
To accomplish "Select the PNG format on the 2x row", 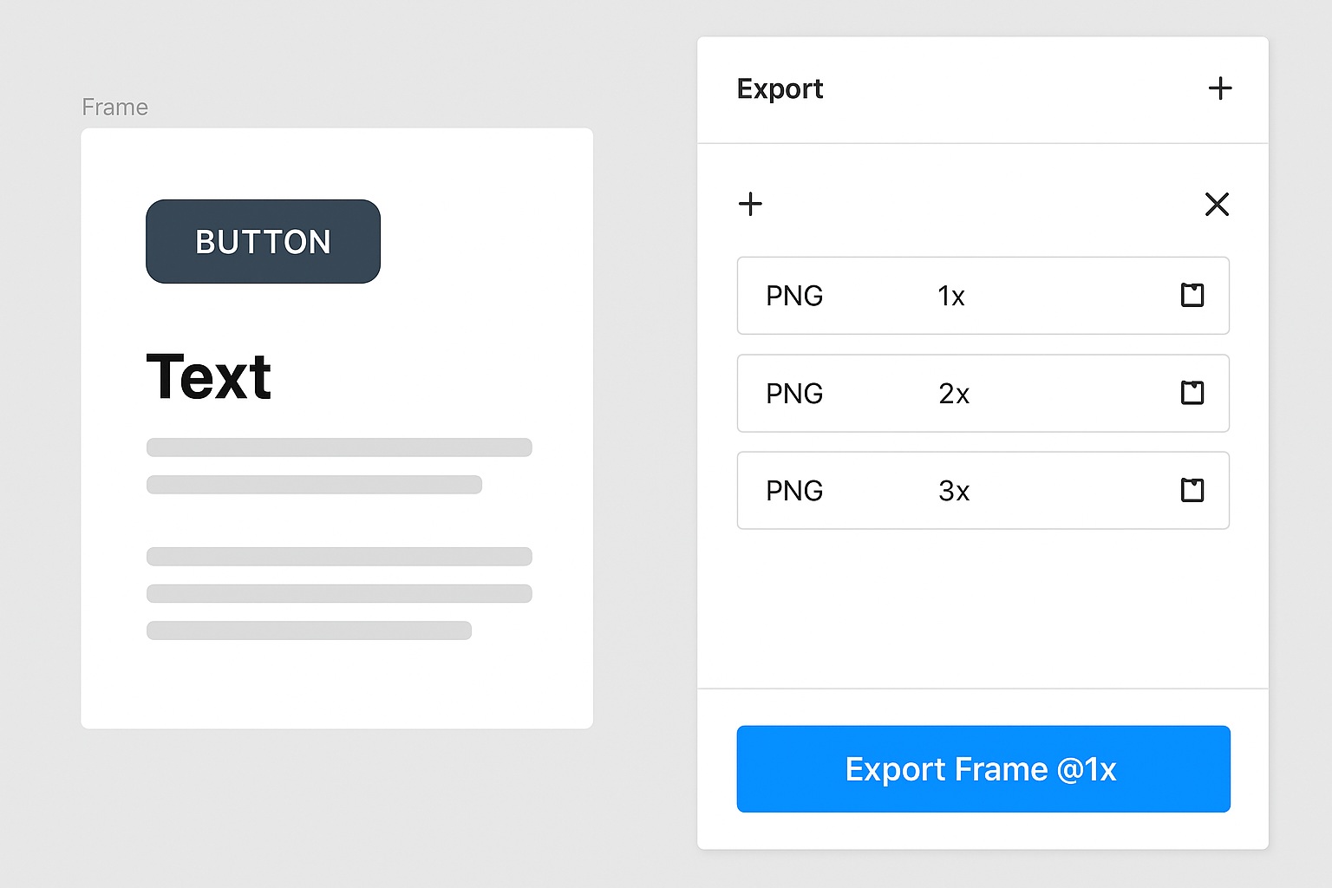I will 794,393.
